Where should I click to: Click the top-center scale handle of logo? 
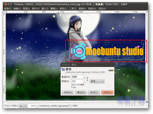pos(107,42)
